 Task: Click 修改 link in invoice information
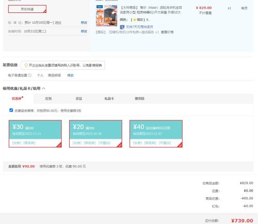tap(70, 75)
